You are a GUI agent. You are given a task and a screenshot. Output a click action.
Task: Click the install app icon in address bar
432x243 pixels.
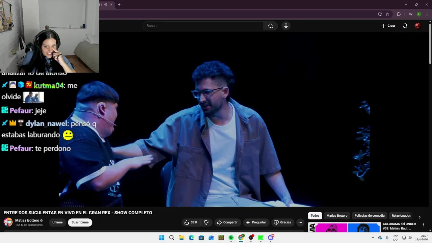pos(380,14)
